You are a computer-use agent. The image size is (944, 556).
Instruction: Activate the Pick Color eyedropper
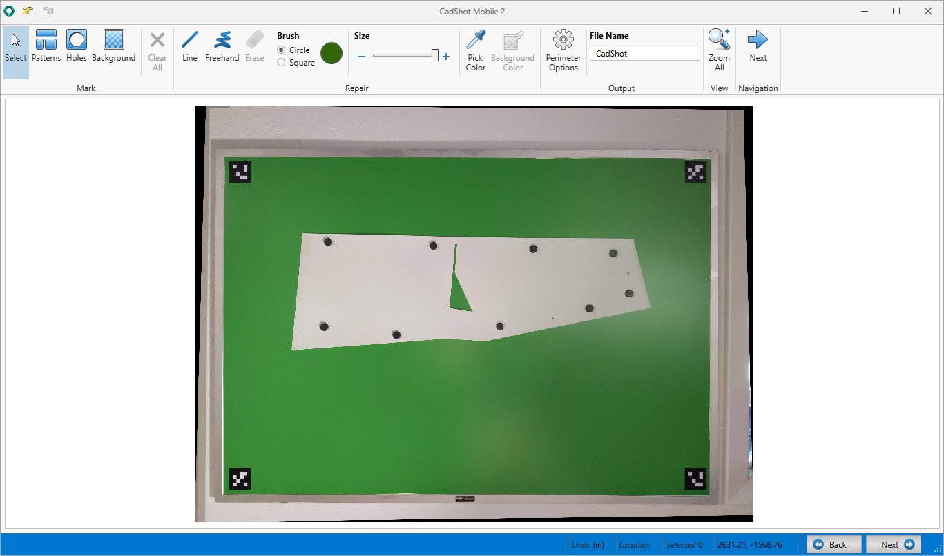pos(476,52)
